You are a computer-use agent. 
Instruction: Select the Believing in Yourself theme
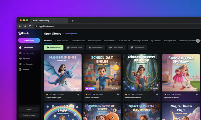(140, 41)
